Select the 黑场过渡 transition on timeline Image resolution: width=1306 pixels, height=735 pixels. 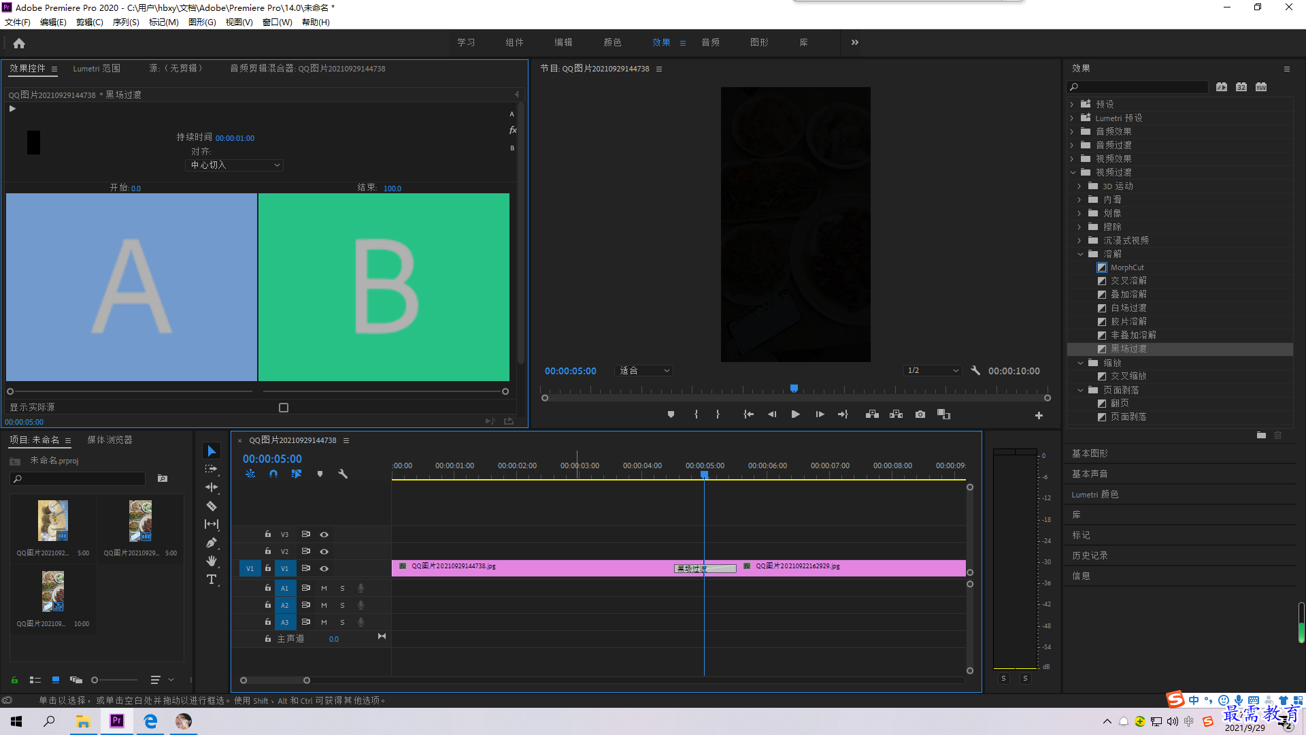(705, 569)
